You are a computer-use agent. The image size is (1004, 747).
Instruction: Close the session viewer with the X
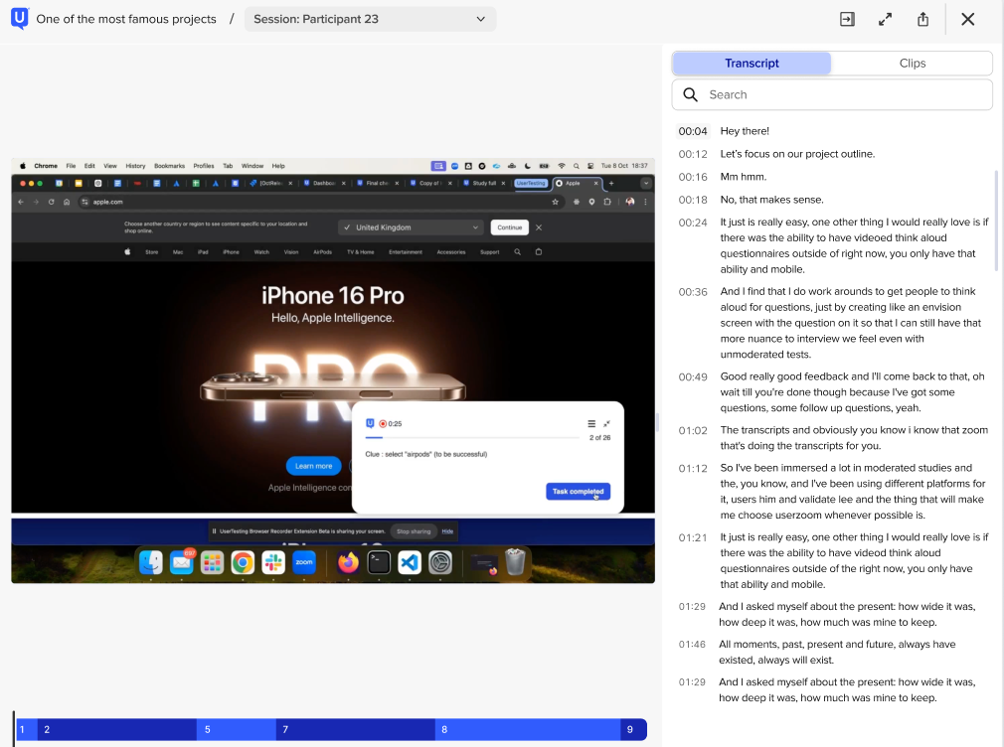967,19
